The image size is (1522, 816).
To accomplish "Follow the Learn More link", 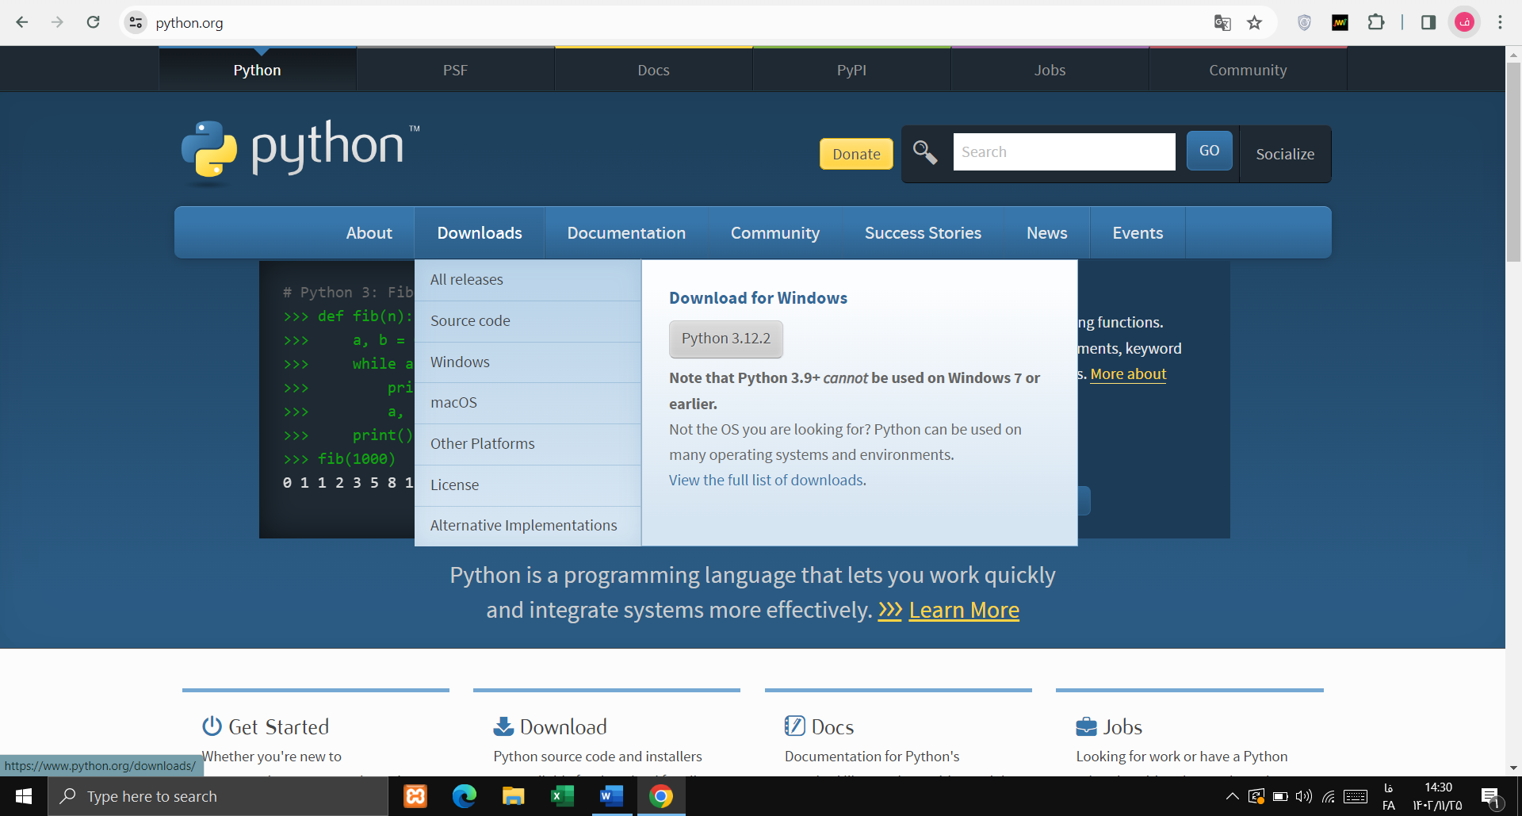I will [964, 610].
